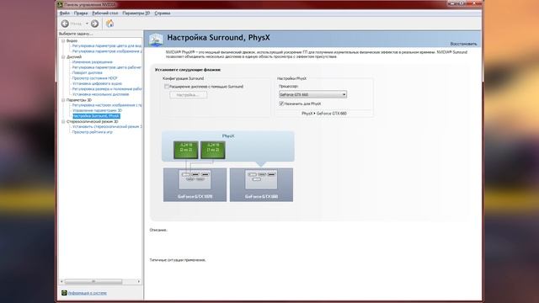Open Информация о системе link
The image size is (539, 303).
[x=88, y=293]
